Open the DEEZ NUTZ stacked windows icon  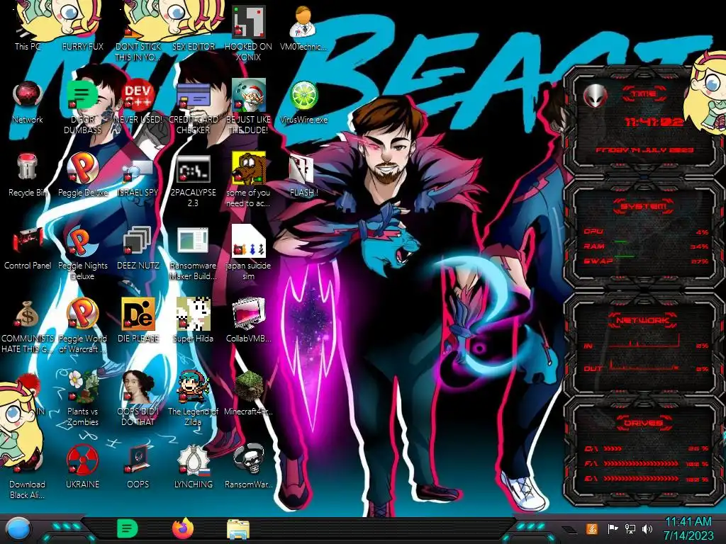coord(138,247)
